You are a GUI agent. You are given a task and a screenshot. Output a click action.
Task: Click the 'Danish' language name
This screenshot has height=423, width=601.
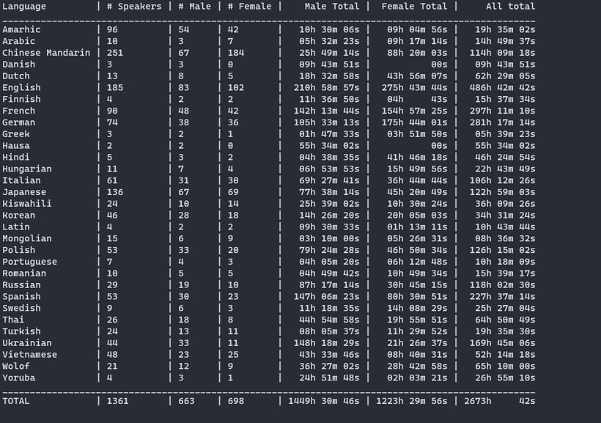(x=19, y=65)
